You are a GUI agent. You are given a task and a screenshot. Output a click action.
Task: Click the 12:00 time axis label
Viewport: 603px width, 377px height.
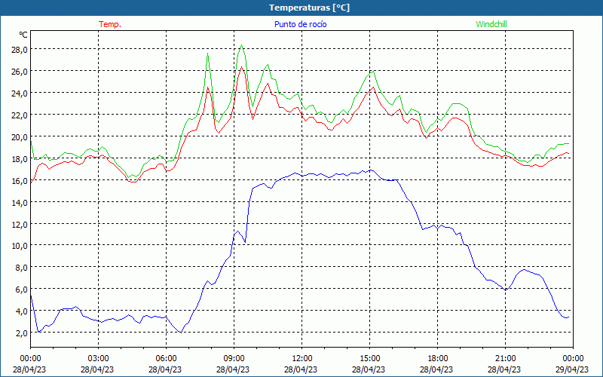point(302,359)
